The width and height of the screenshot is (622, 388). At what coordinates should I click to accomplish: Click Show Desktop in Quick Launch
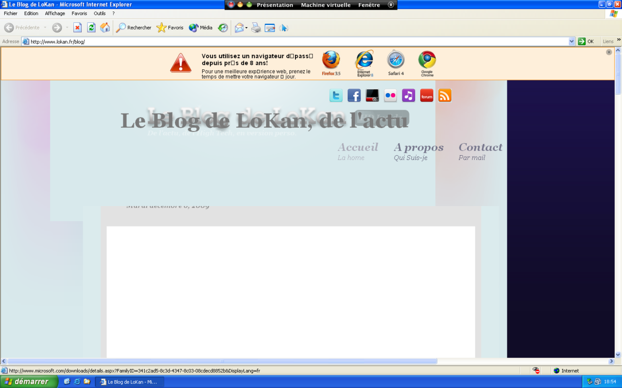coord(67,382)
